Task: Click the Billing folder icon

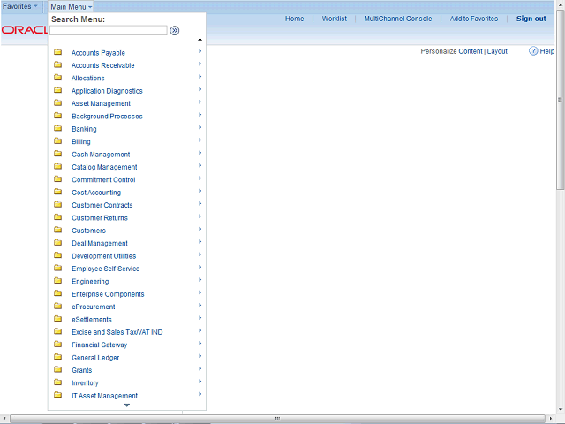Action: pyautogui.click(x=57, y=141)
